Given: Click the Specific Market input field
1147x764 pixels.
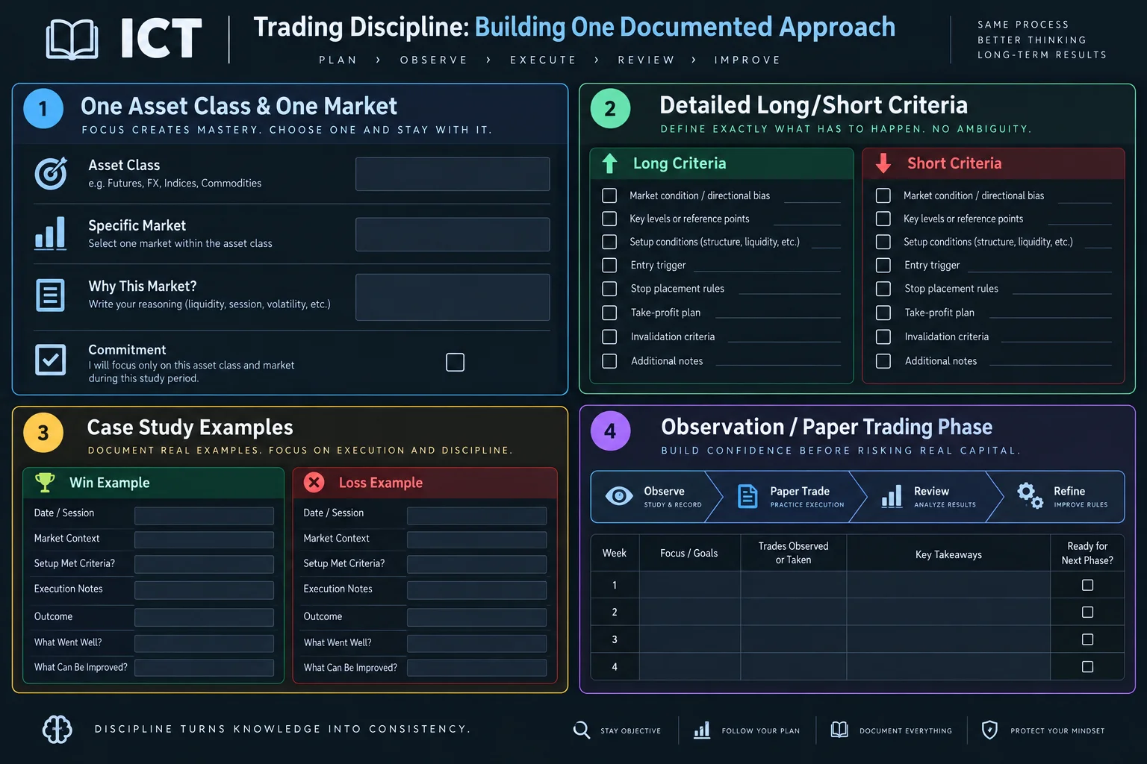Looking at the screenshot, I should pos(453,234).
